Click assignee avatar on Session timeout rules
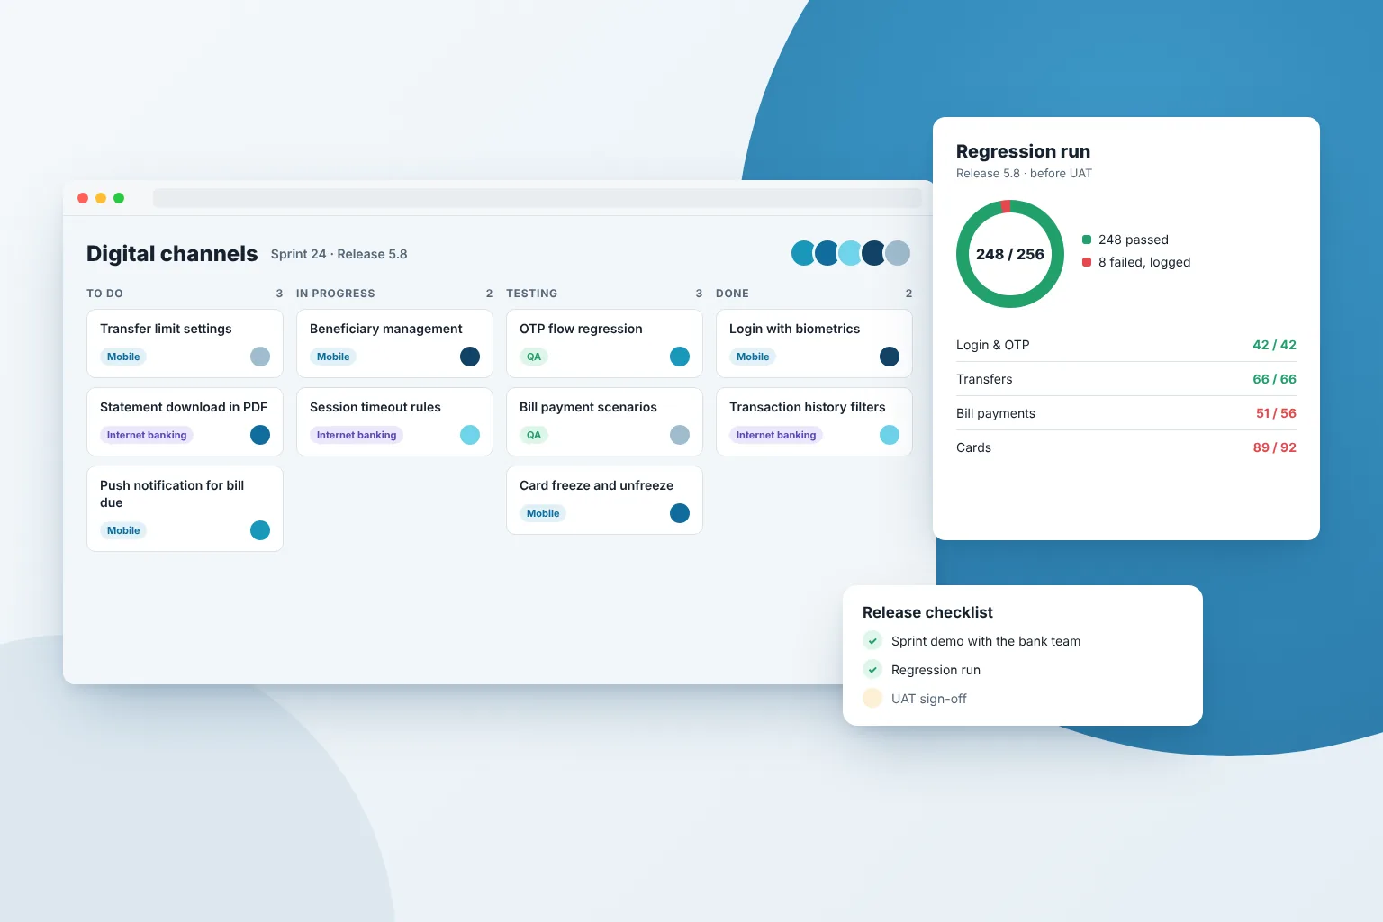This screenshot has width=1383, height=922. tap(470, 435)
